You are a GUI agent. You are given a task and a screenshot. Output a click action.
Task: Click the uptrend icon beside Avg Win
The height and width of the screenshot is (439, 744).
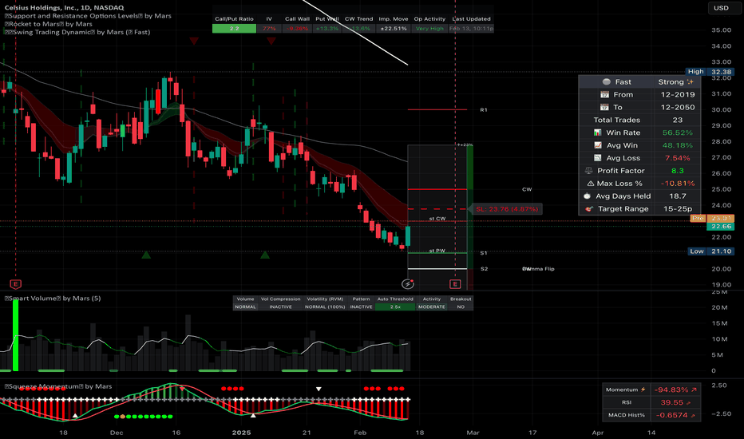(598, 145)
